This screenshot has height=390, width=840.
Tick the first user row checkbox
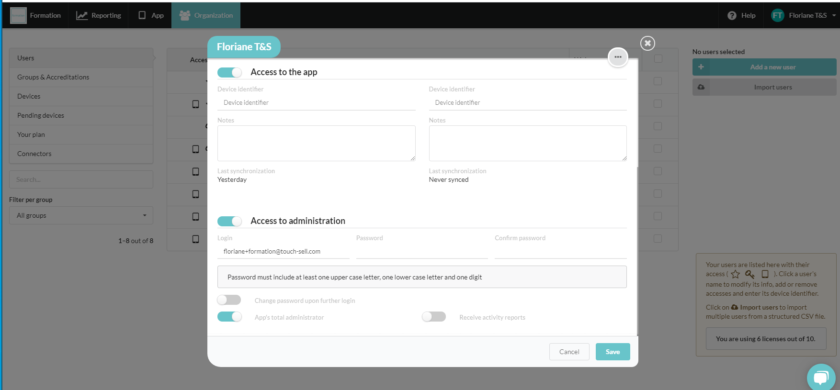[x=658, y=81]
